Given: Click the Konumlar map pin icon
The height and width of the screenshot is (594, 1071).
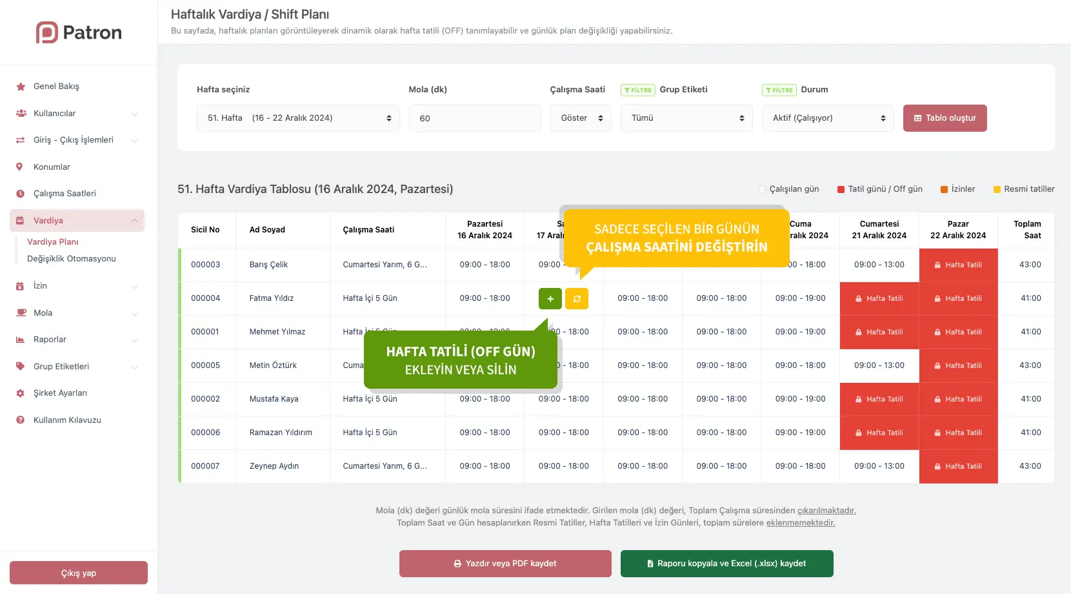Looking at the screenshot, I should [x=20, y=167].
